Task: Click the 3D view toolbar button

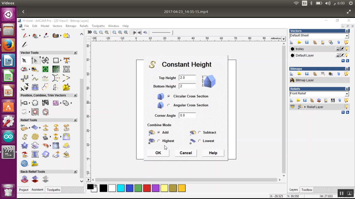Action: (x=89, y=32)
